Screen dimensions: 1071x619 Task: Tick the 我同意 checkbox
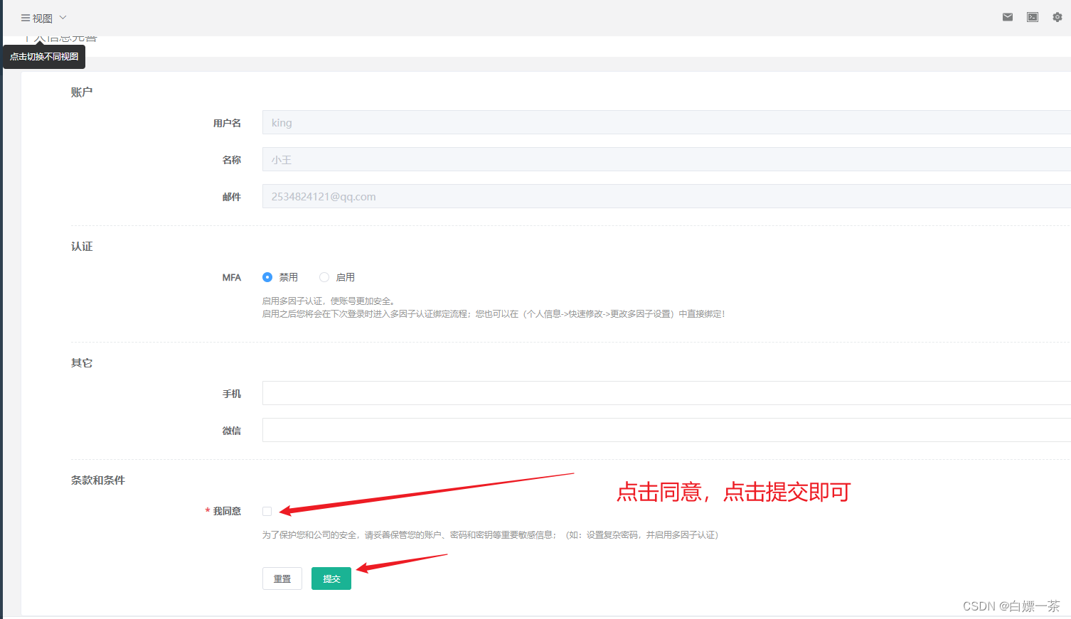(267, 511)
